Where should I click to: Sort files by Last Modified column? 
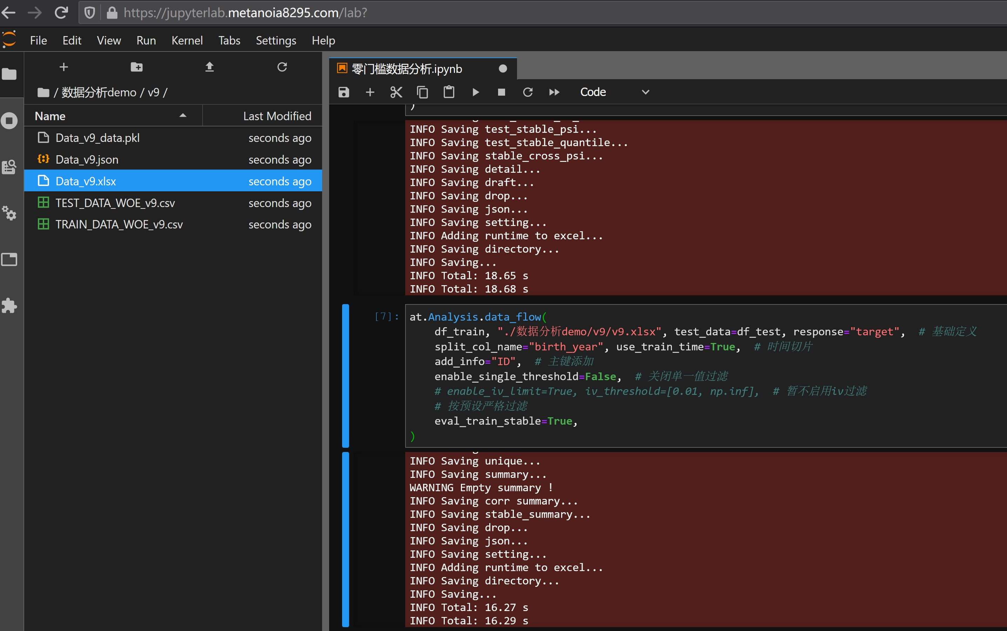tap(277, 116)
